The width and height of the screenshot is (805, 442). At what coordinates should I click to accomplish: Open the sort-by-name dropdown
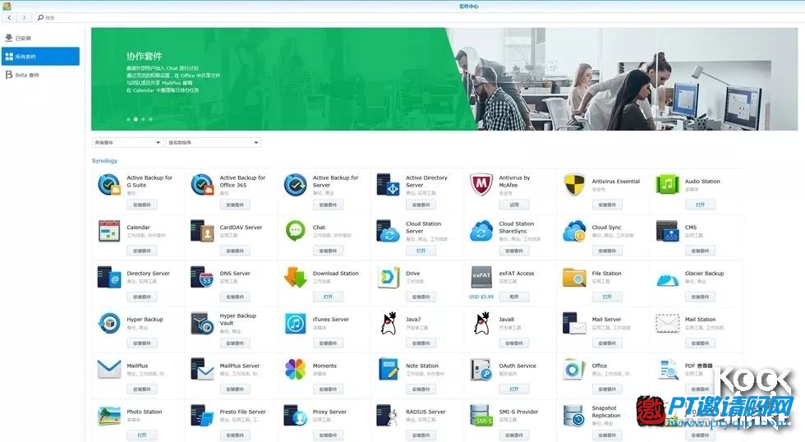(213, 142)
